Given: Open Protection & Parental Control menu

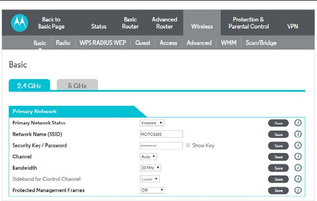Looking at the screenshot, I should pos(249,23).
